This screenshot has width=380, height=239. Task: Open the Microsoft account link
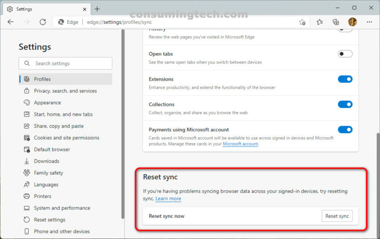(240, 143)
